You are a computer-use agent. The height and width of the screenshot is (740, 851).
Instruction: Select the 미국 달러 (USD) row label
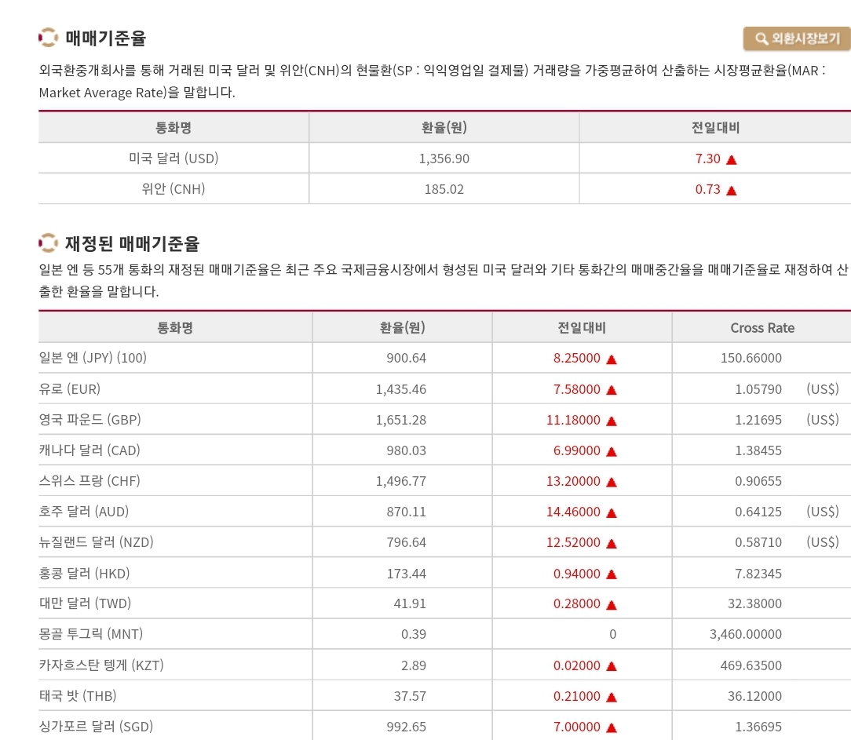(x=173, y=159)
